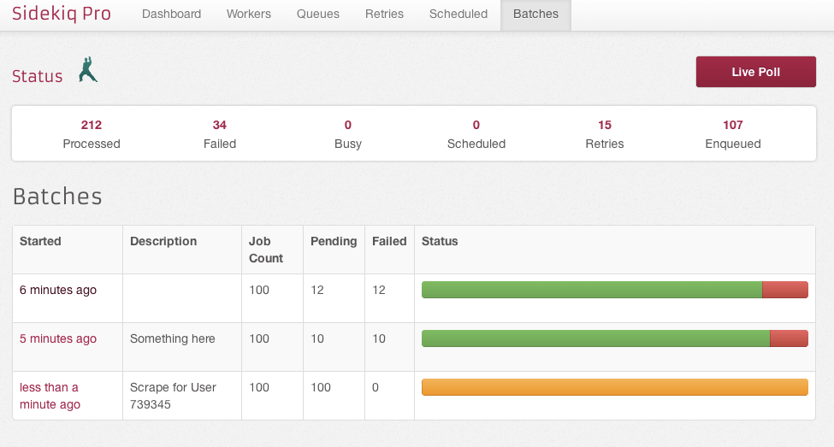Click the orange pending progress bar
This screenshot has height=447, width=834.
coord(614,387)
